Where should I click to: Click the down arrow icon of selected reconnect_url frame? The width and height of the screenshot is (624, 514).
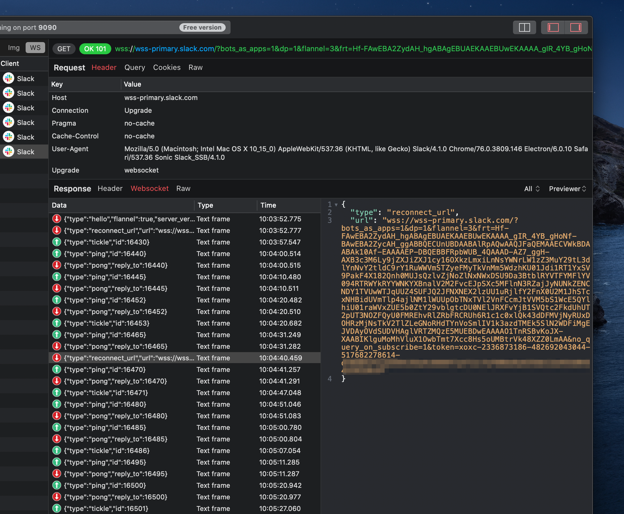56,358
